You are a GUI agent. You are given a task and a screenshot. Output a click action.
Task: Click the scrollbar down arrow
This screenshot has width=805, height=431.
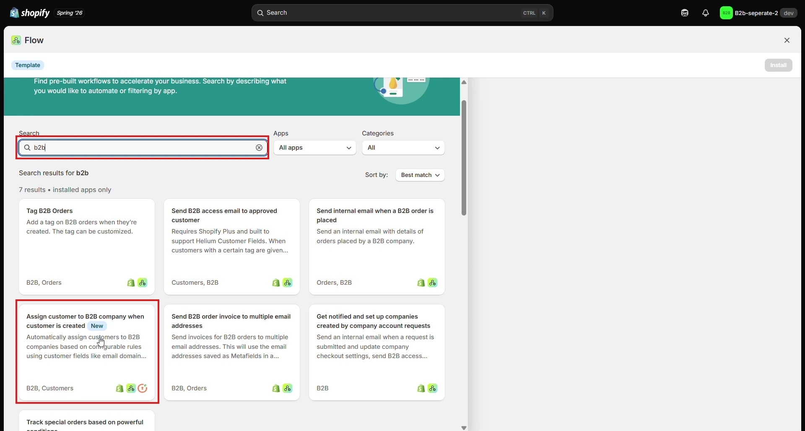464,428
